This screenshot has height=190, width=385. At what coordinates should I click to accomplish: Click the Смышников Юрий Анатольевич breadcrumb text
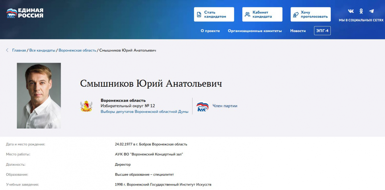(128, 51)
